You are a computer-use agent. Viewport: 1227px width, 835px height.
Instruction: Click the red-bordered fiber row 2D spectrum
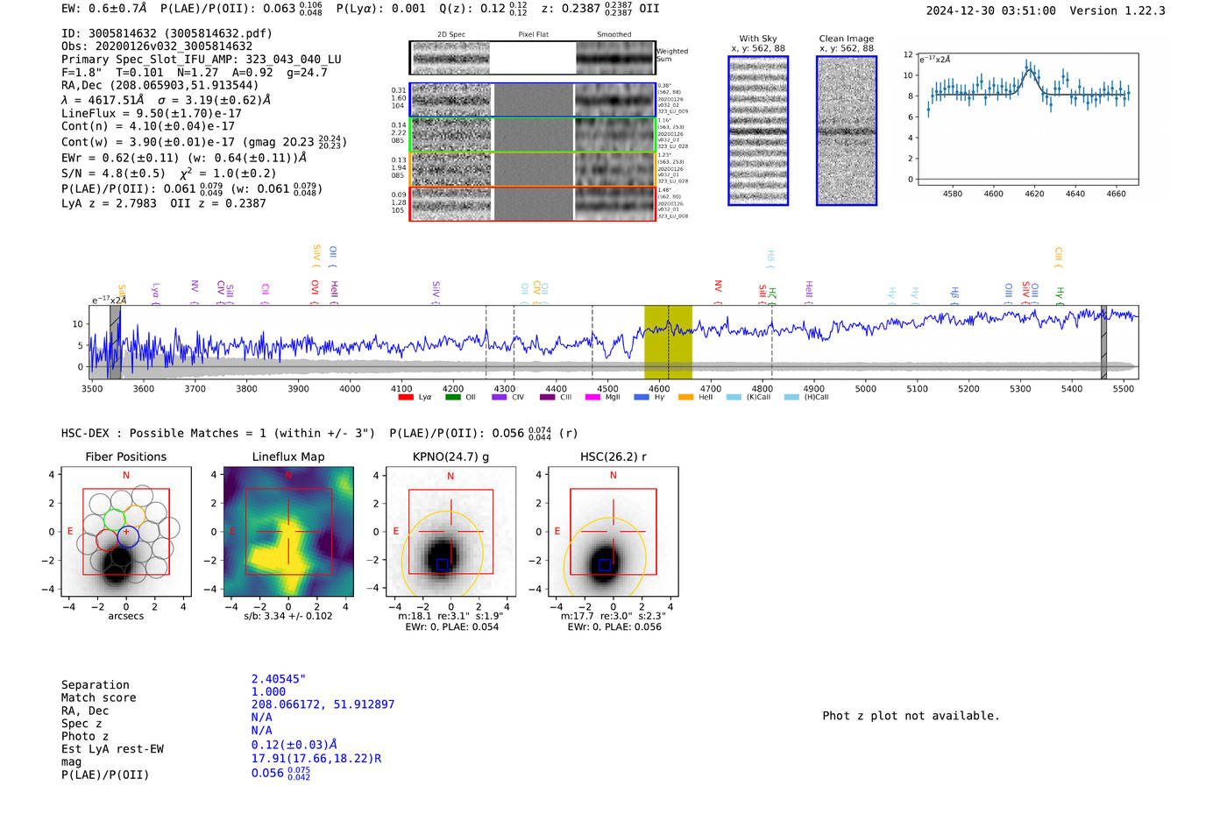(x=451, y=204)
